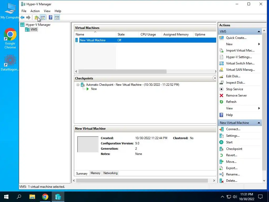Open the Windows Start menu
Viewport: 269px width, 202px height.
[x=6, y=197]
